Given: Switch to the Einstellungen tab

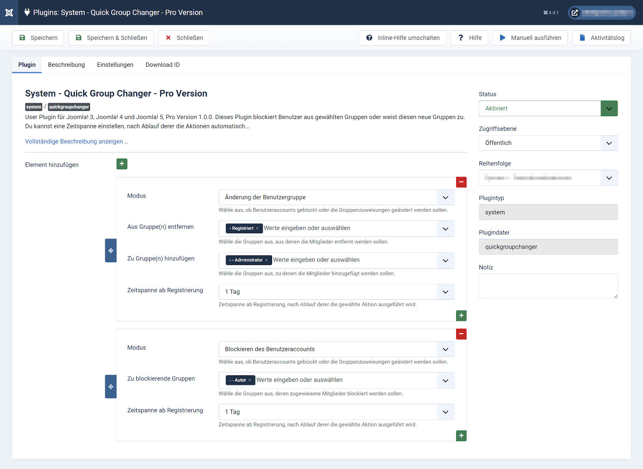Looking at the screenshot, I should click(115, 65).
